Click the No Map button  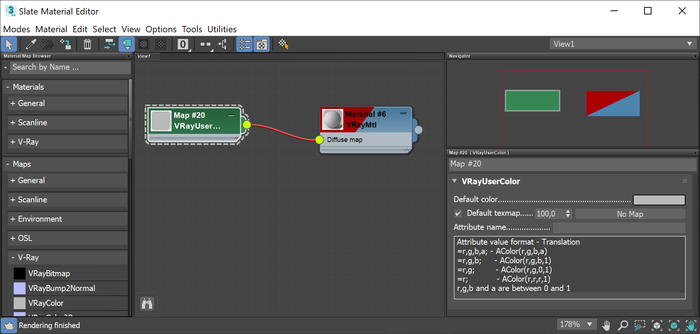pos(630,214)
